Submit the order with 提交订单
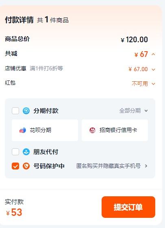 128,207
